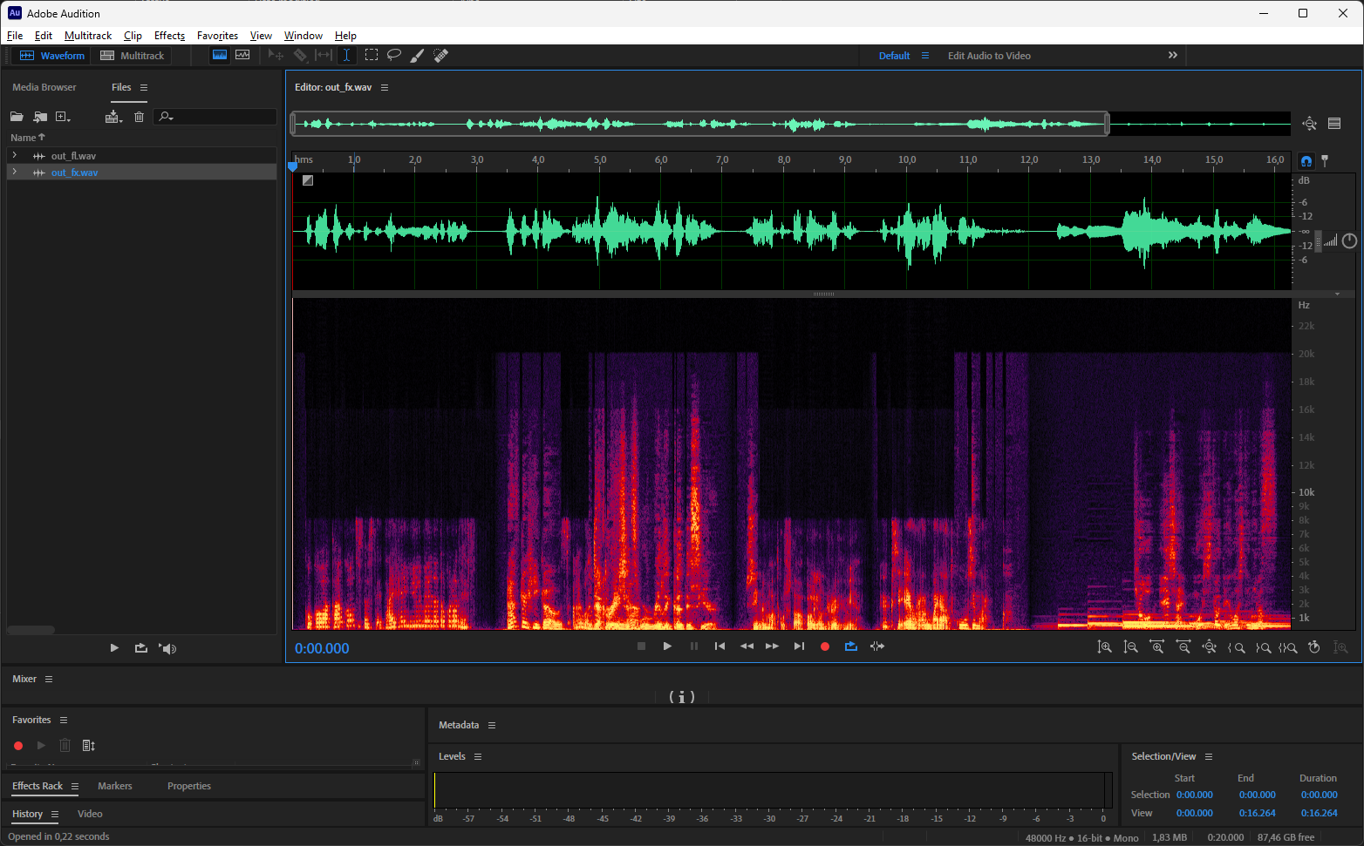Select the Marquee Selection tool
The image size is (1364, 846).
372,55
